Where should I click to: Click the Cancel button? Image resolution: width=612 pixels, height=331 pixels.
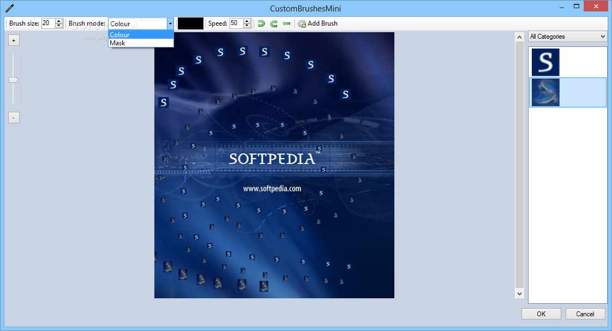coord(585,314)
